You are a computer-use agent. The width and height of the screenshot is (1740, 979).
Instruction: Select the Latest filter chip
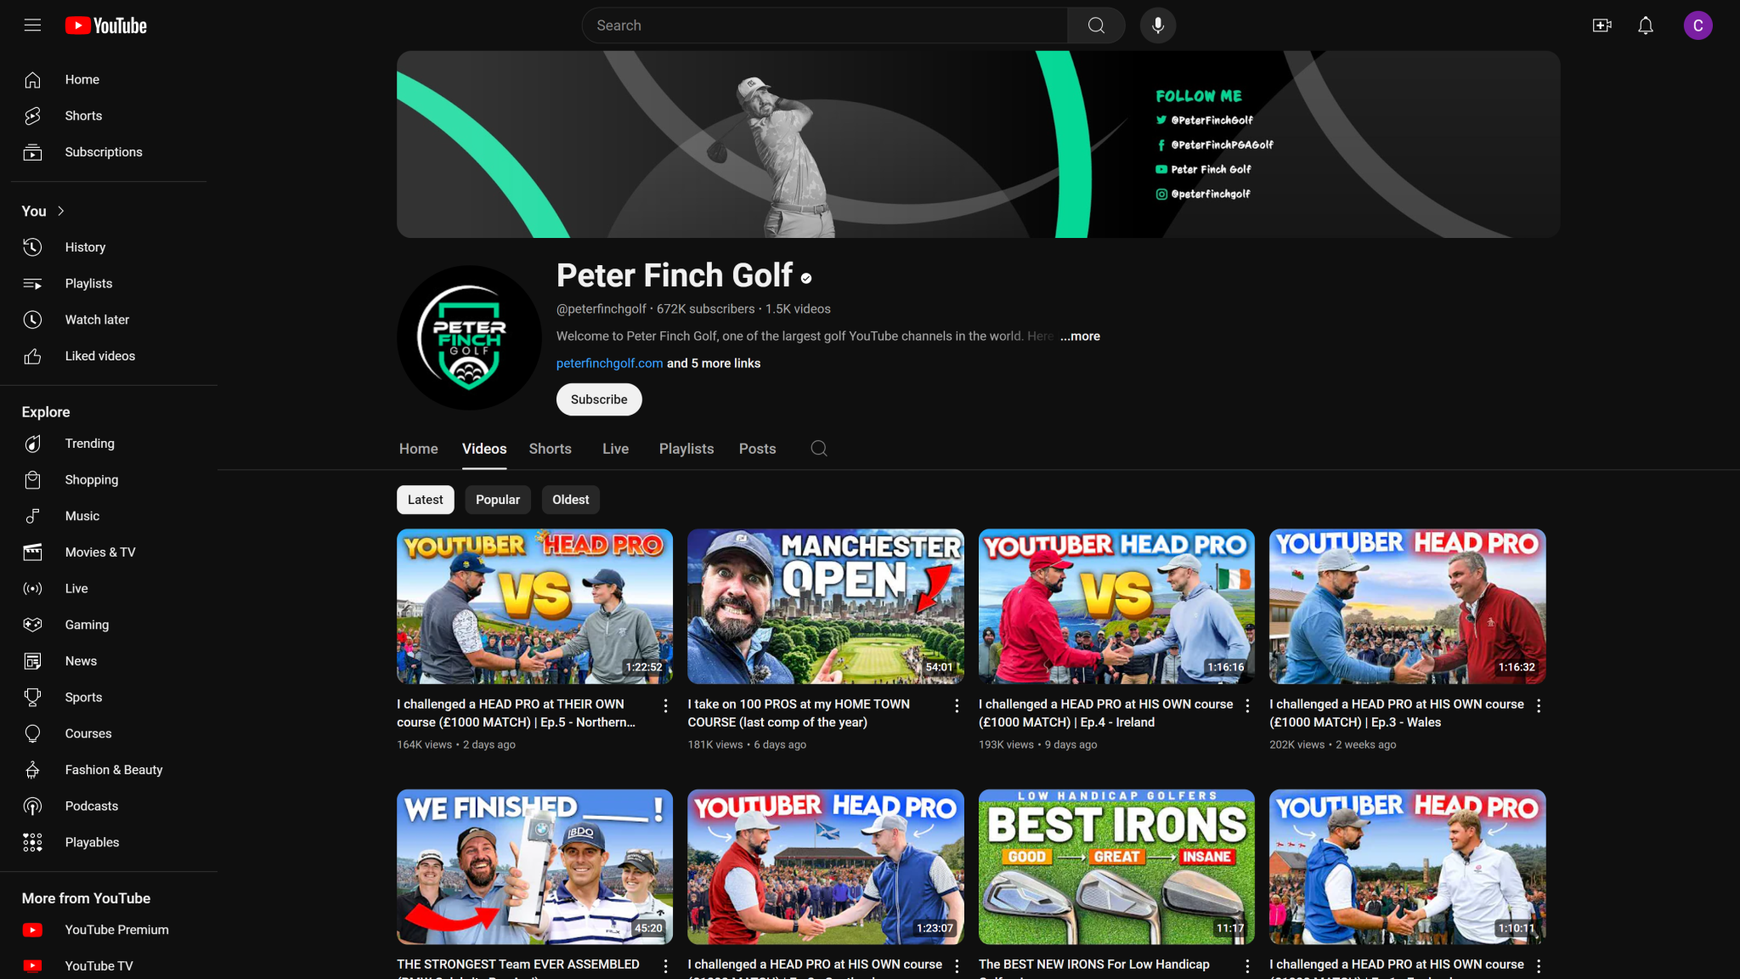tap(425, 500)
